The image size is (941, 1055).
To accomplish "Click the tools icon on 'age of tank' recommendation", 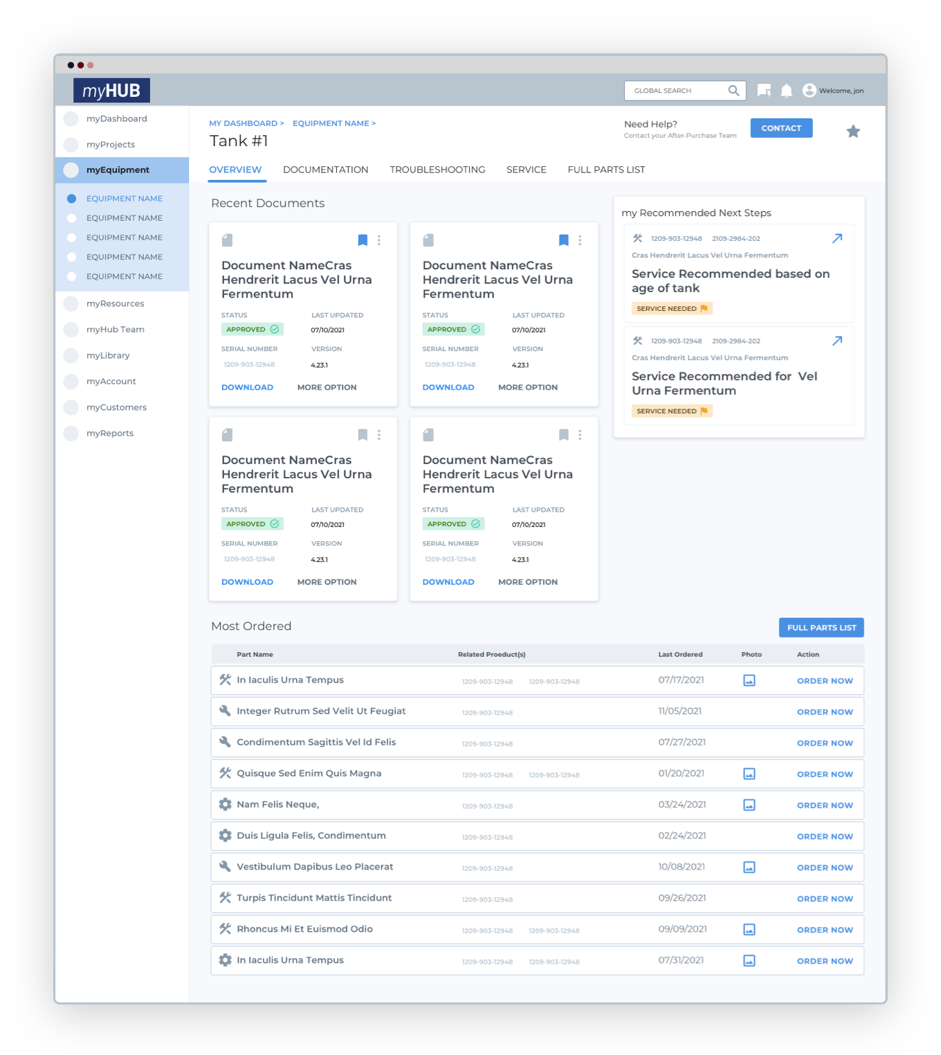I will click(638, 238).
